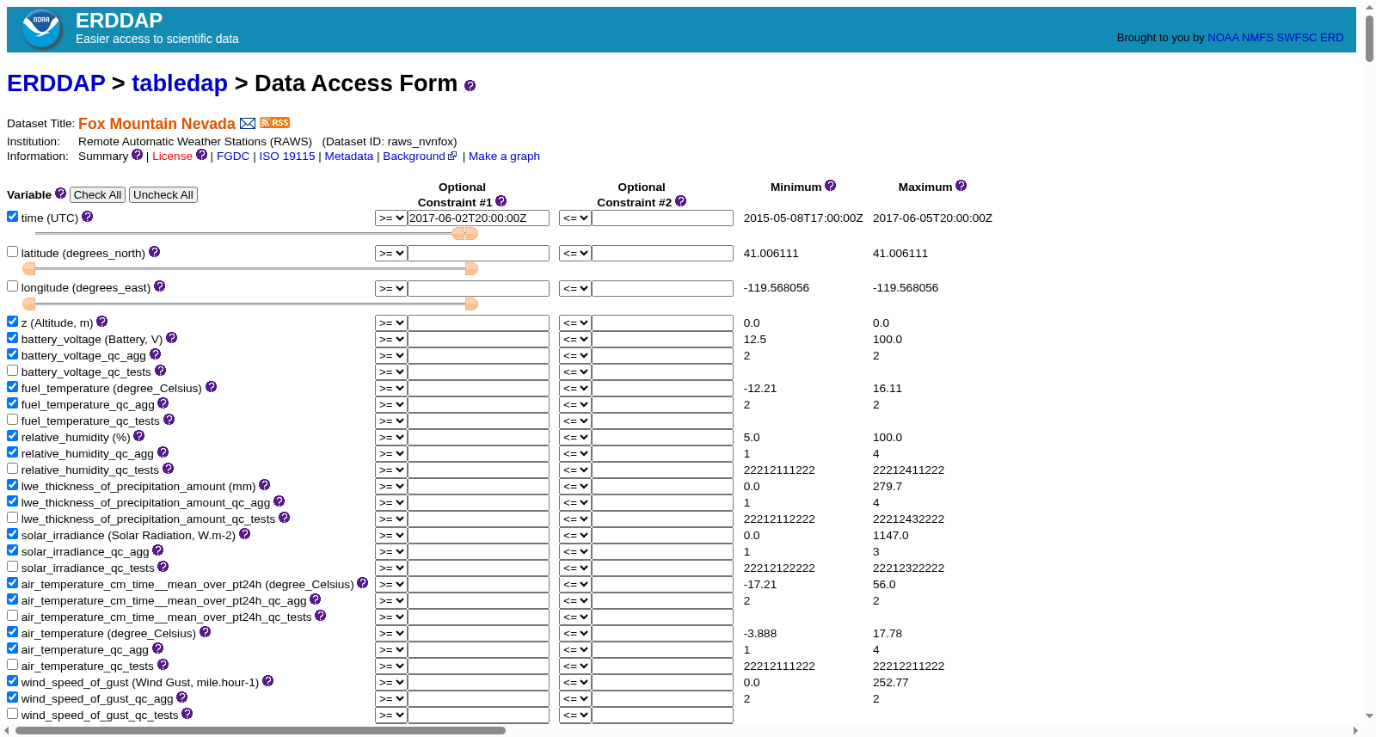The width and height of the screenshot is (1376, 737).
Task: Click help icon beside Optional Constraint #2
Action: tap(681, 201)
